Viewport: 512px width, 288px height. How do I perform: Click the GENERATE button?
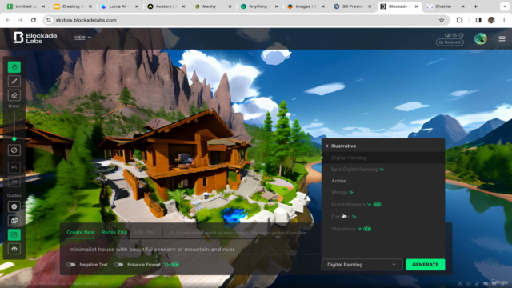(x=425, y=265)
